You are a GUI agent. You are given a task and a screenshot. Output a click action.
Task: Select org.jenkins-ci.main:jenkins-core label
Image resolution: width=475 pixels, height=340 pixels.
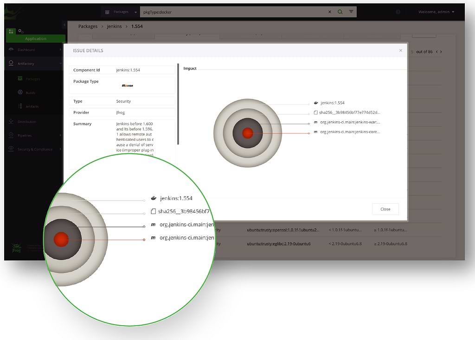click(x=350, y=132)
